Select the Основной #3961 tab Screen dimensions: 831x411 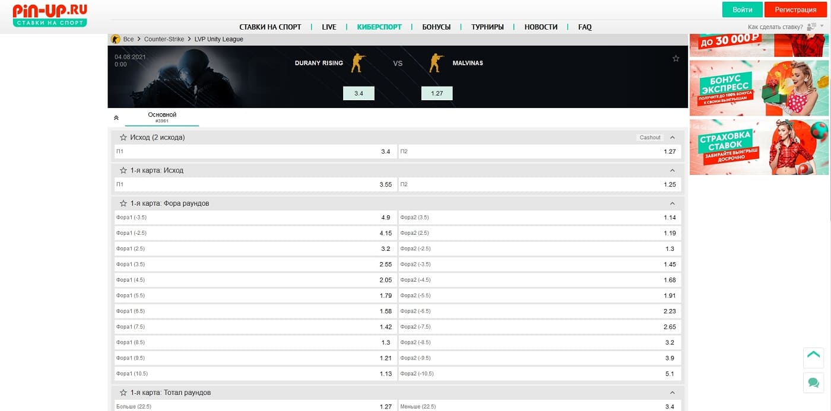coord(162,117)
